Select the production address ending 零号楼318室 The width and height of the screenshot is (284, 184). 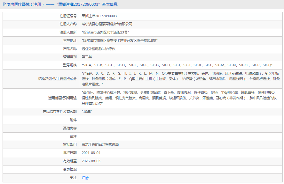[120, 40]
